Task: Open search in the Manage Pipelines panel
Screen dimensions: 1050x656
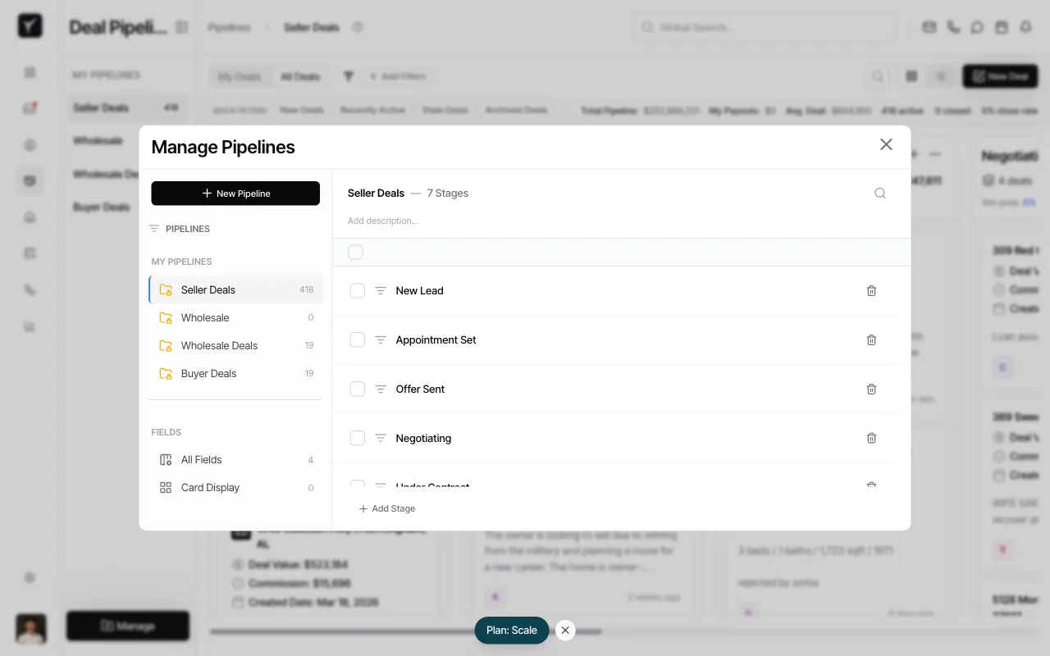Action: point(879,193)
